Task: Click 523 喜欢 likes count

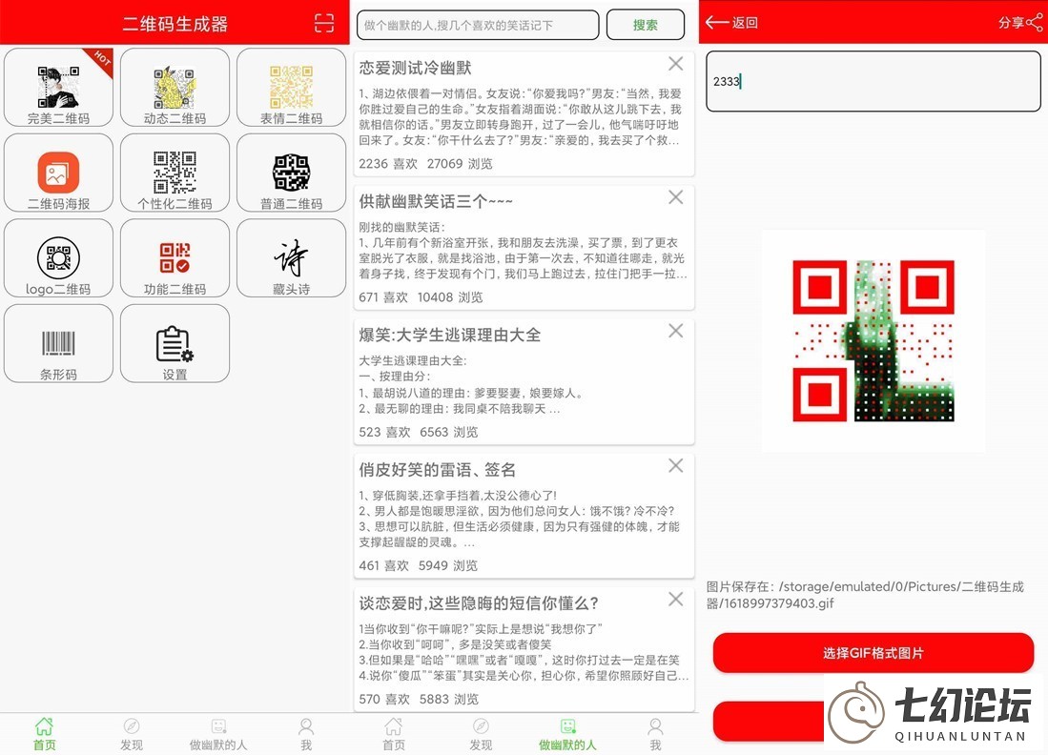Action: point(384,432)
